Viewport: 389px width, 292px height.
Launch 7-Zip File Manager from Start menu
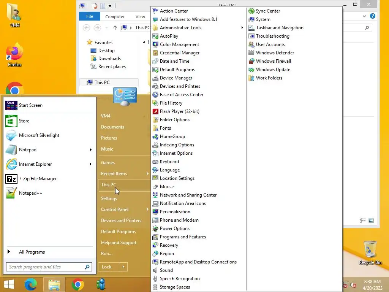49,179
